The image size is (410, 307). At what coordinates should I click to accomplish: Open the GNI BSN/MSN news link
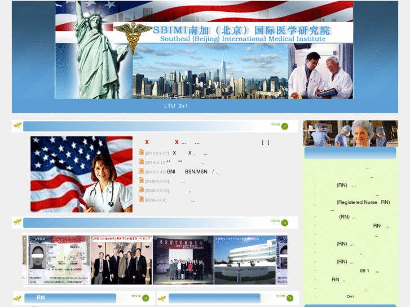[193, 172]
